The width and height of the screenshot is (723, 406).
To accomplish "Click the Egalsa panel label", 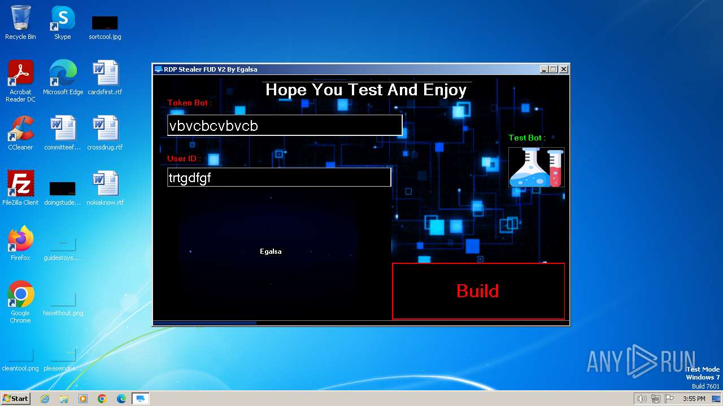I will coord(271,251).
